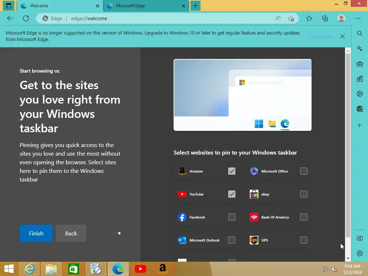The width and height of the screenshot is (368, 276).
Task: Click the muted volume tray icon
Action: tap(334, 269)
